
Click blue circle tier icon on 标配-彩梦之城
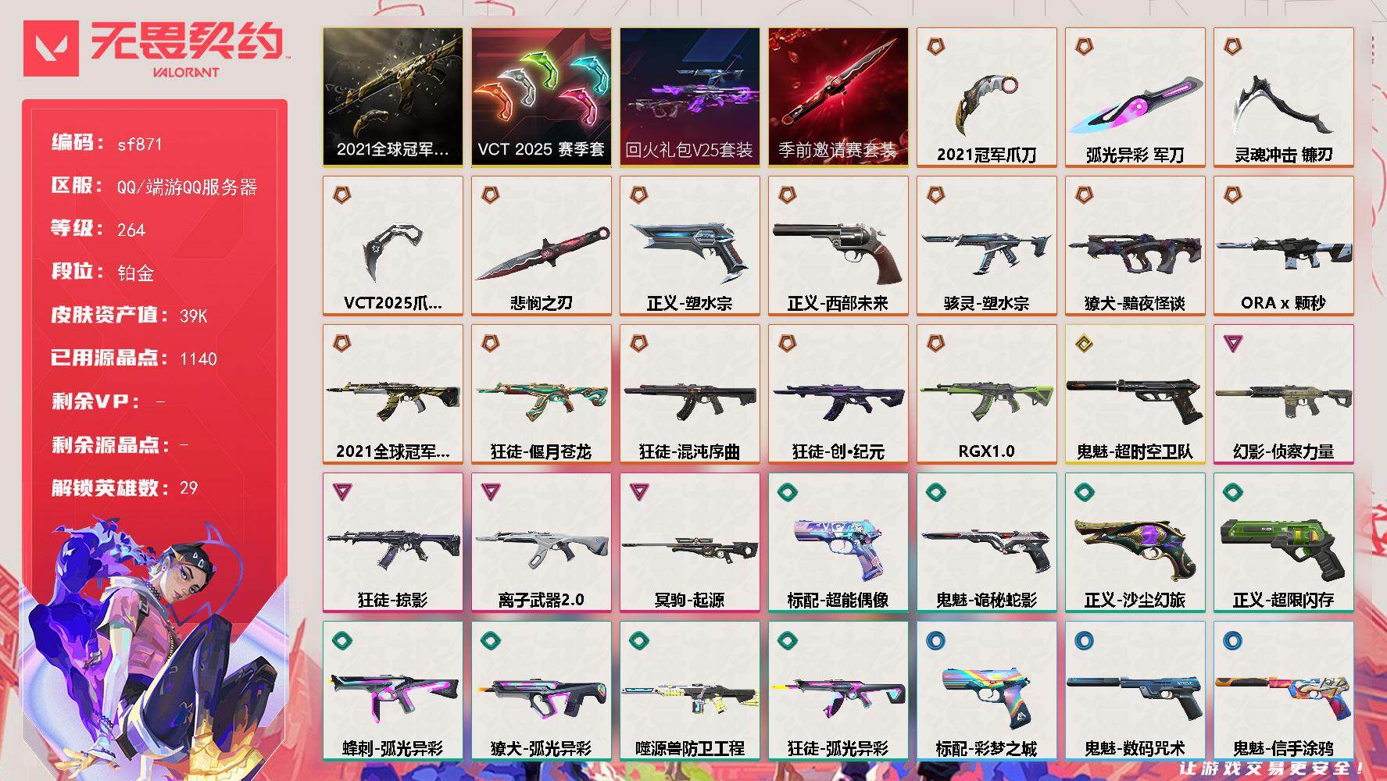[935, 640]
